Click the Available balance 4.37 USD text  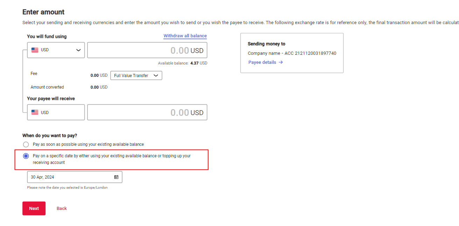pyautogui.click(x=182, y=63)
